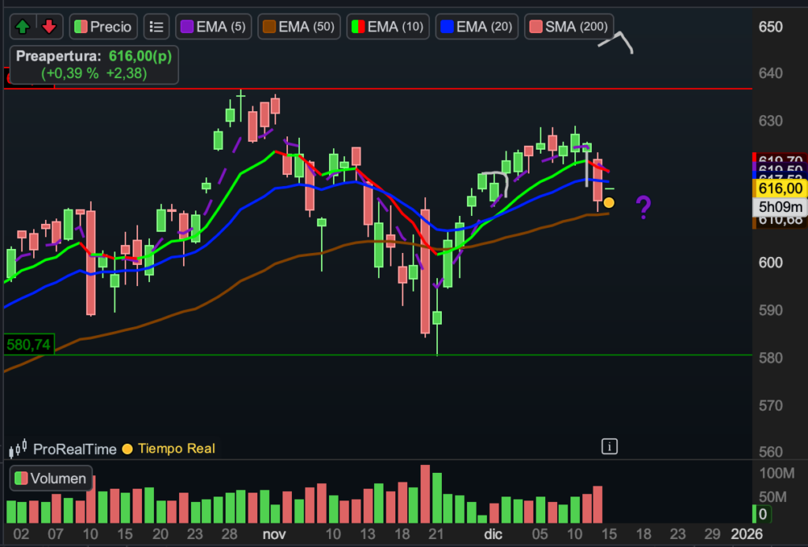The image size is (808, 547).
Task: Click the purple question mark annotation
Action: coord(644,207)
